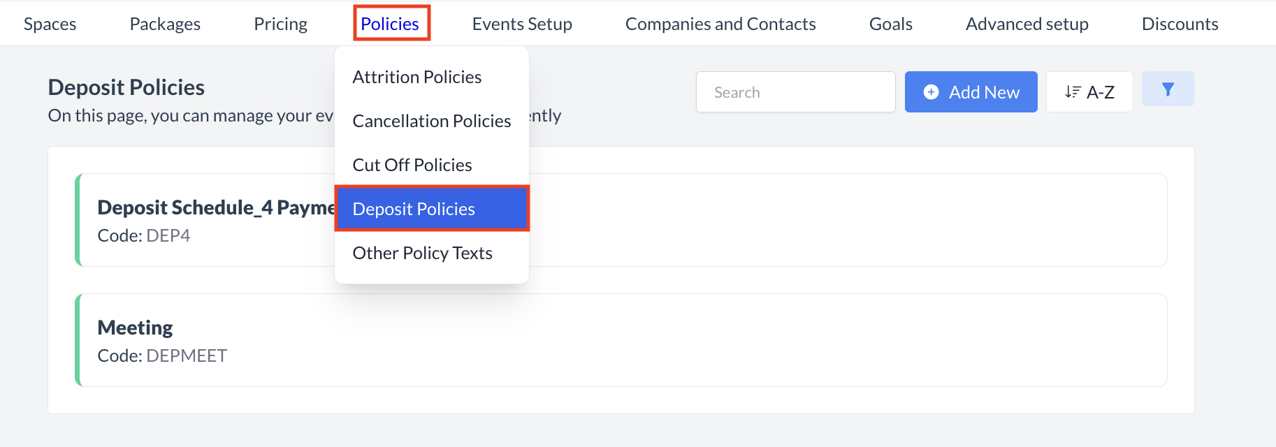
Task: Open Other Policy Texts entry
Action: point(423,253)
